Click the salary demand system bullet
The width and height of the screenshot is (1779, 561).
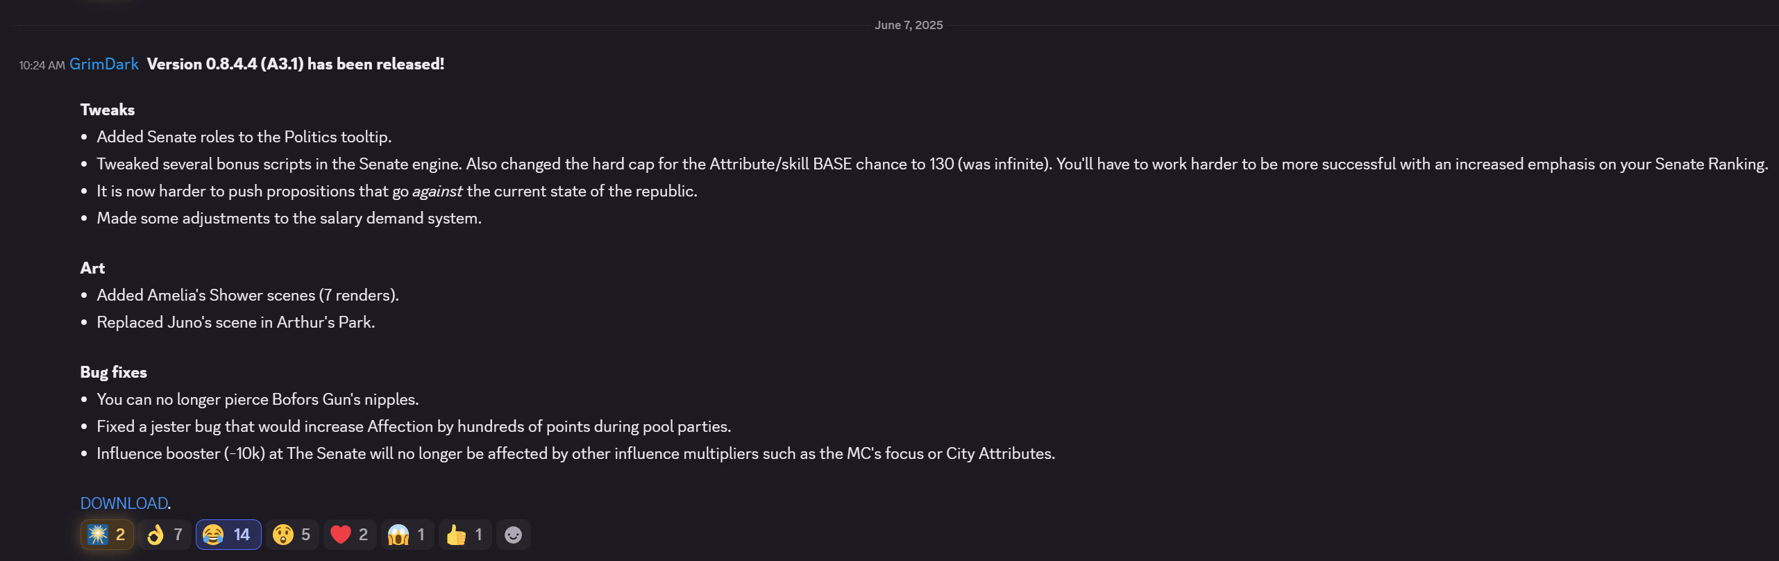click(x=289, y=218)
